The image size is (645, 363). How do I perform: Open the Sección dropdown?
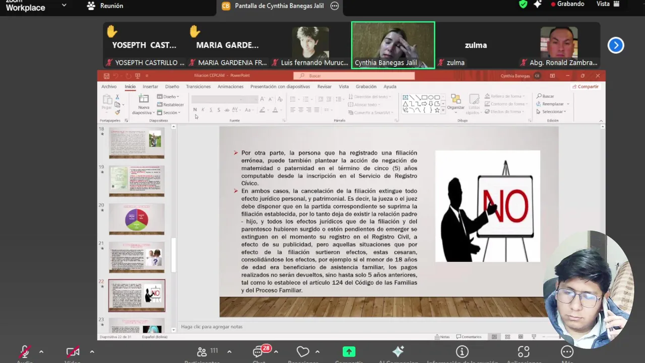[169, 113]
